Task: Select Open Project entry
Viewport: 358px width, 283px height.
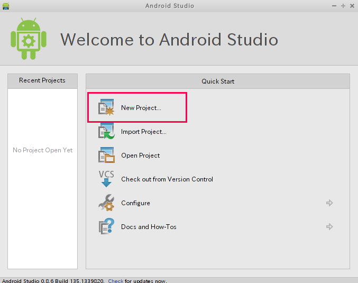Action: coord(141,156)
